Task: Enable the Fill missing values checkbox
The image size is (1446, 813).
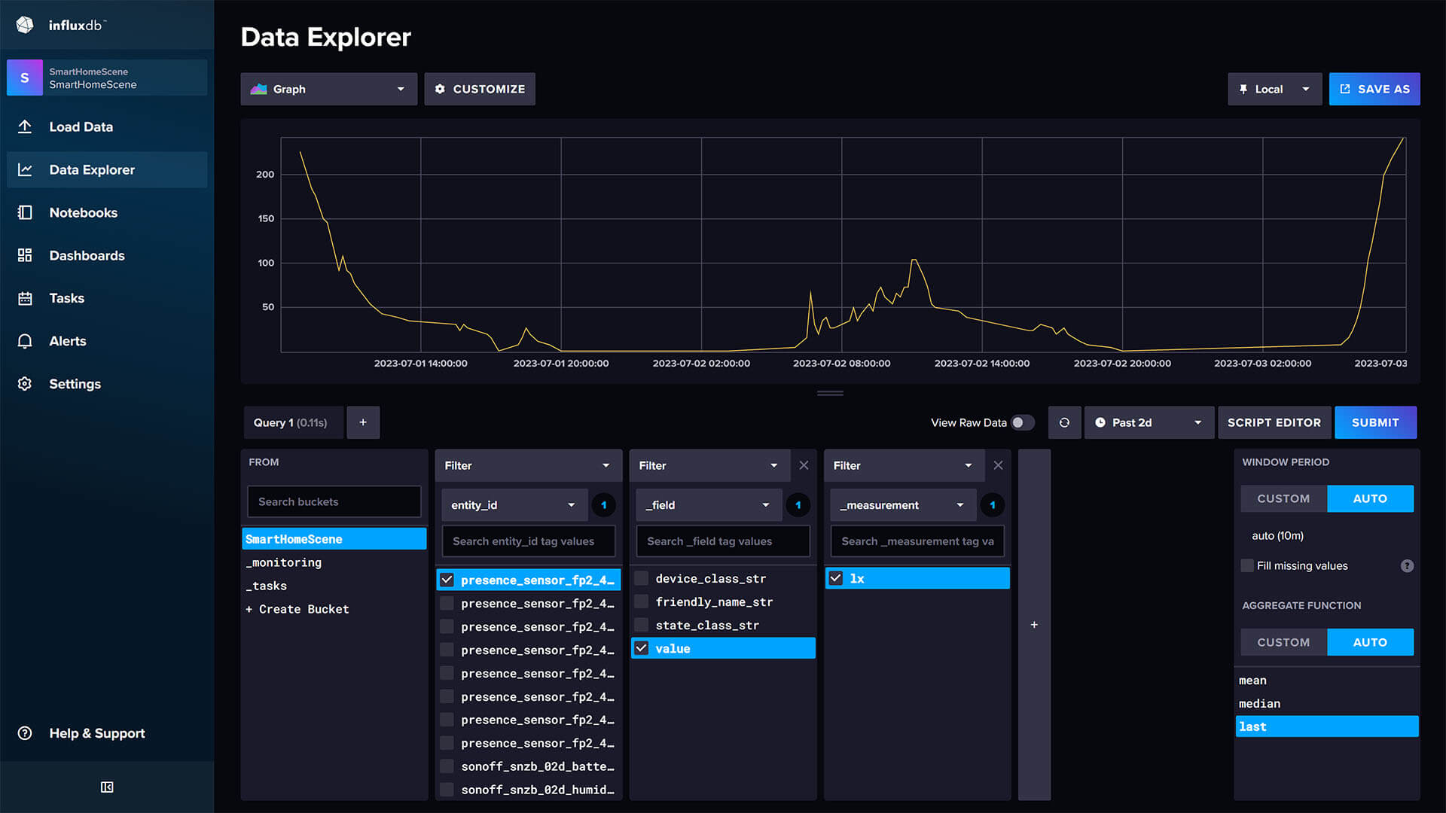Action: [1247, 565]
